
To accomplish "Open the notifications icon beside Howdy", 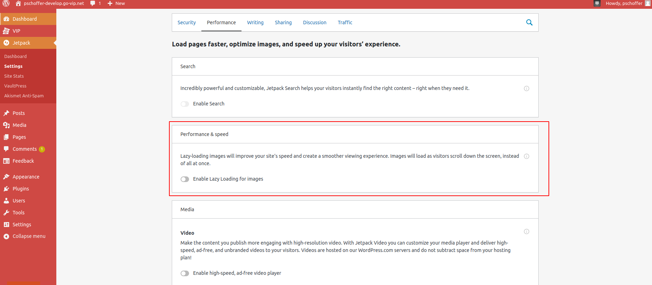I will (x=597, y=4).
